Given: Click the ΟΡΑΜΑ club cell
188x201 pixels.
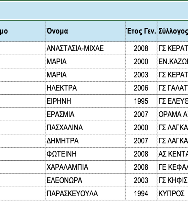Looking at the screenshot, I should 173,114.
